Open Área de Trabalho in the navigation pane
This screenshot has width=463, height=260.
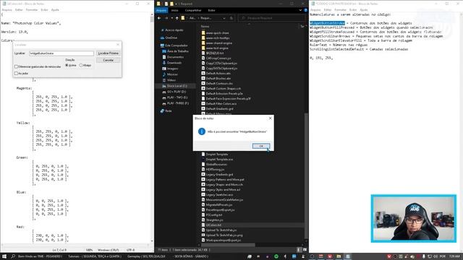coord(177,51)
